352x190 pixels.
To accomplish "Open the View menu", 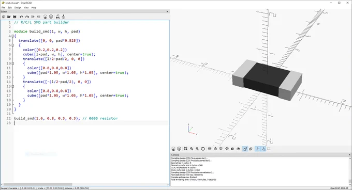I will pyautogui.click(x=26, y=8).
